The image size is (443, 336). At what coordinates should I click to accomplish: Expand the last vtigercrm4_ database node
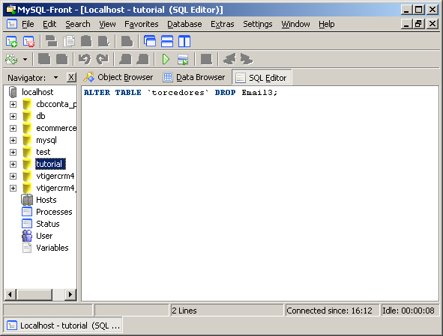[13, 188]
